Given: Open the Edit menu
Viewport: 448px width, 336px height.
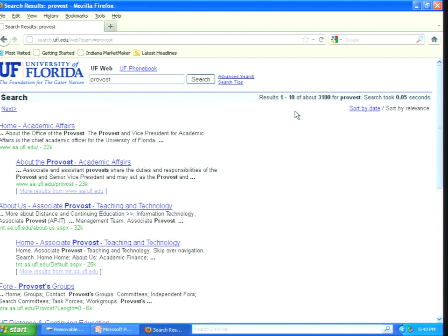Looking at the screenshot, I should (16, 16).
